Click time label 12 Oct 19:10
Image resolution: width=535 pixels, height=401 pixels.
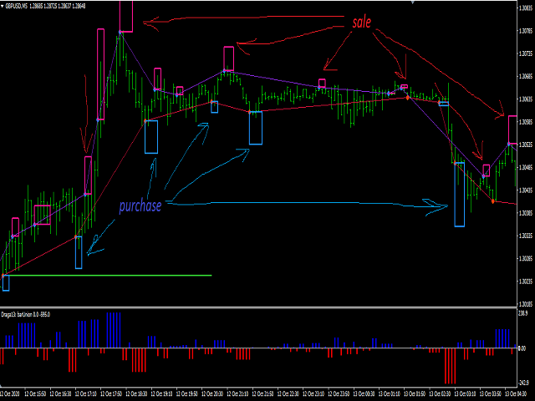(x=161, y=393)
